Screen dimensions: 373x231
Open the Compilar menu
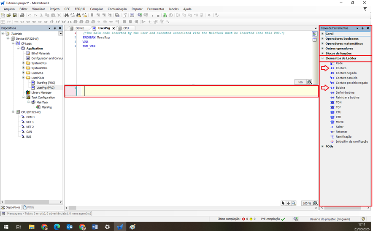click(x=96, y=9)
